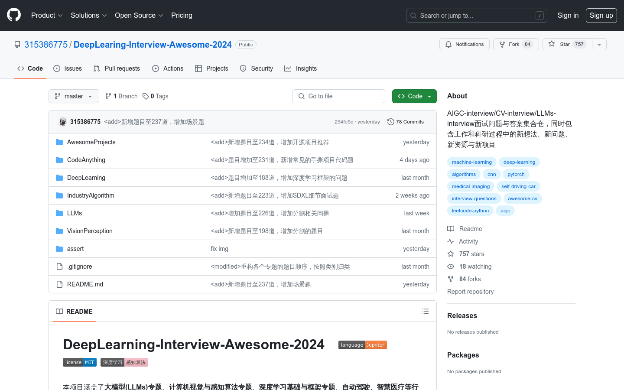Click the eye icon beside 18 watching
This screenshot has height=390, width=624.
click(x=451, y=266)
